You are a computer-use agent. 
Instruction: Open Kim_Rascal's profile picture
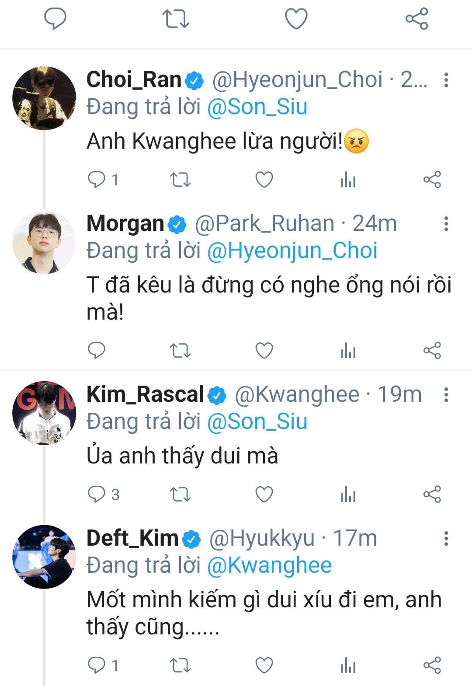44,413
